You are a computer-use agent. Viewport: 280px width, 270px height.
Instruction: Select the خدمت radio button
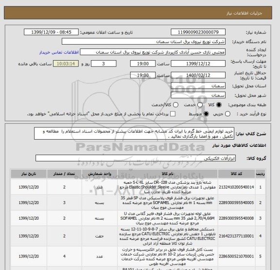pyautogui.click(x=200, y=105)
